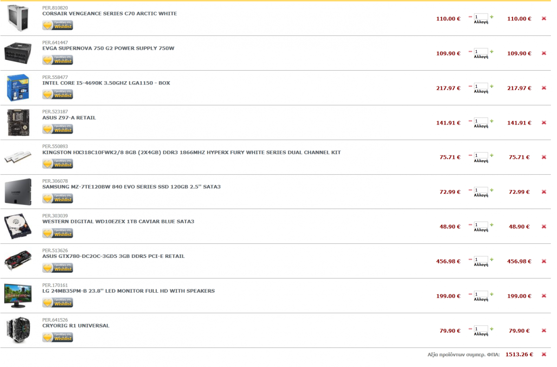Click Αλλαγή under Kingston HyperX Fury quantity

pos(481,161)
